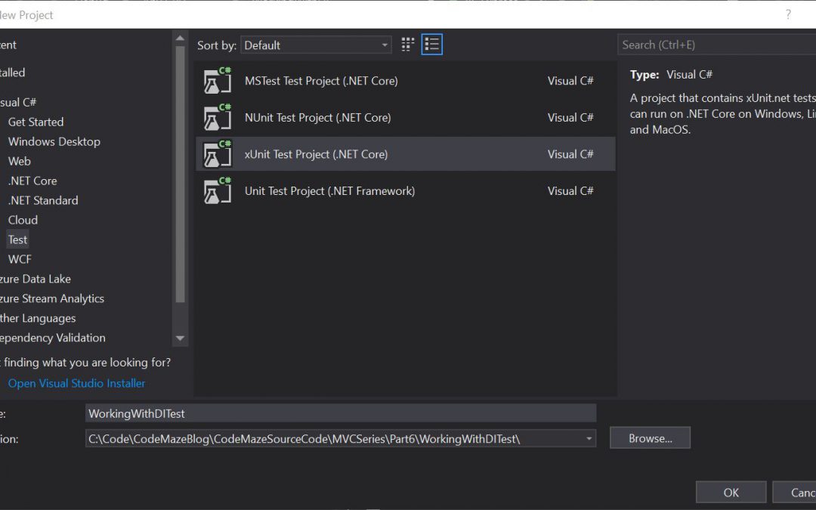
Task: Select the Windows Desktop category
Action: tap(54, 141)
